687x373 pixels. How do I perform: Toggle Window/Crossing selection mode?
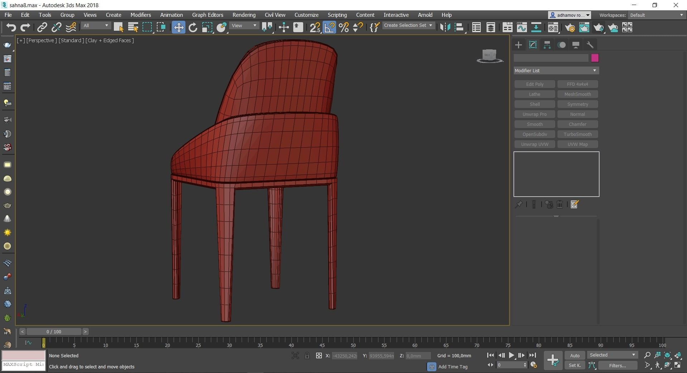coord(161,28)
